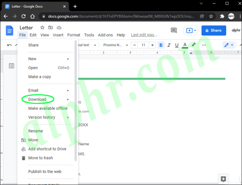Expand the paragraph style dropdown

(x=87, y=45)
